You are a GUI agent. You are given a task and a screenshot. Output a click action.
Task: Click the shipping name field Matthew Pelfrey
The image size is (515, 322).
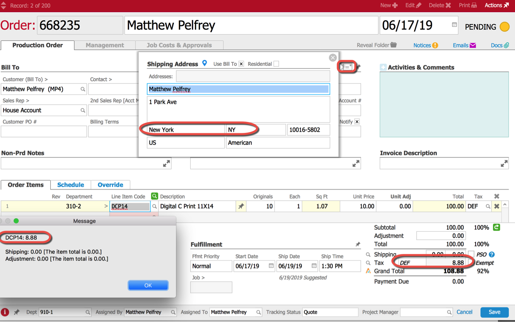[238, 89]
